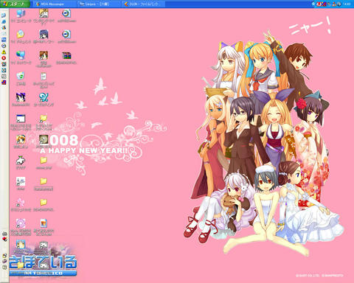Viewport: 354px width, 283px height.
Task: Select the My Documents desktop icon
Action: point(21,35)
